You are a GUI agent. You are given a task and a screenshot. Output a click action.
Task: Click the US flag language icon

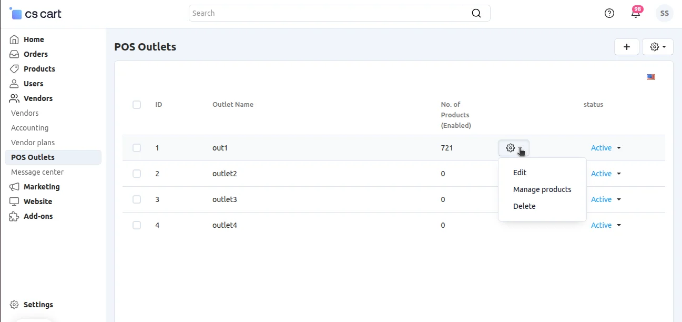651,77
